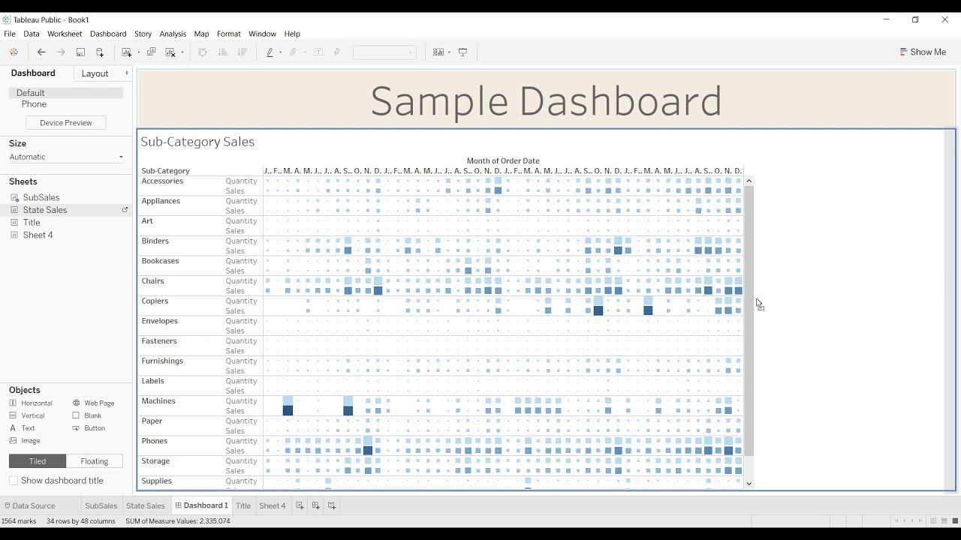Click the new worksheet tab icon at bottom
Viewport: 961px width, 540px height.
(x=300, y=505)
